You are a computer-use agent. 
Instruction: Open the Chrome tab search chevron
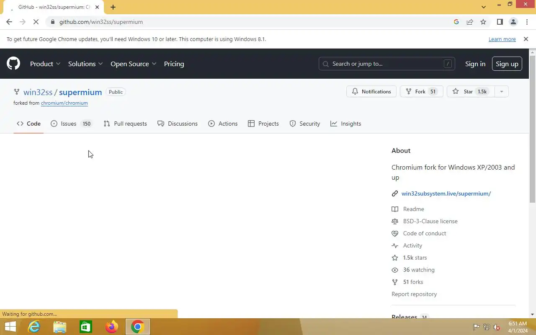click(484, 7)
